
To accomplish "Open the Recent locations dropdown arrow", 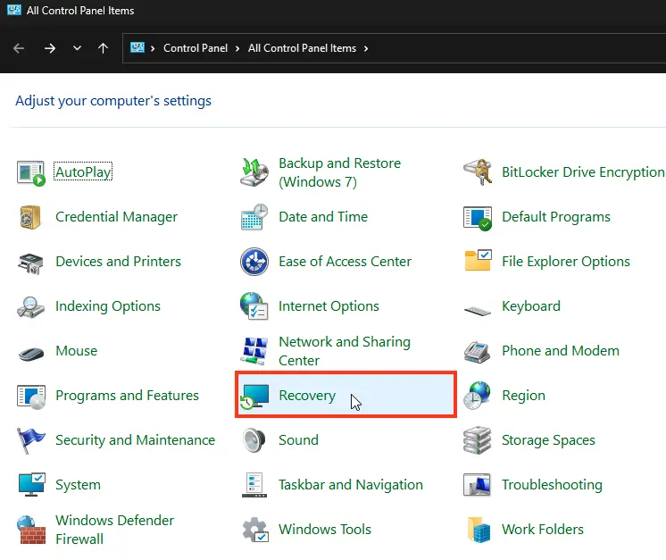I will 78,48.
